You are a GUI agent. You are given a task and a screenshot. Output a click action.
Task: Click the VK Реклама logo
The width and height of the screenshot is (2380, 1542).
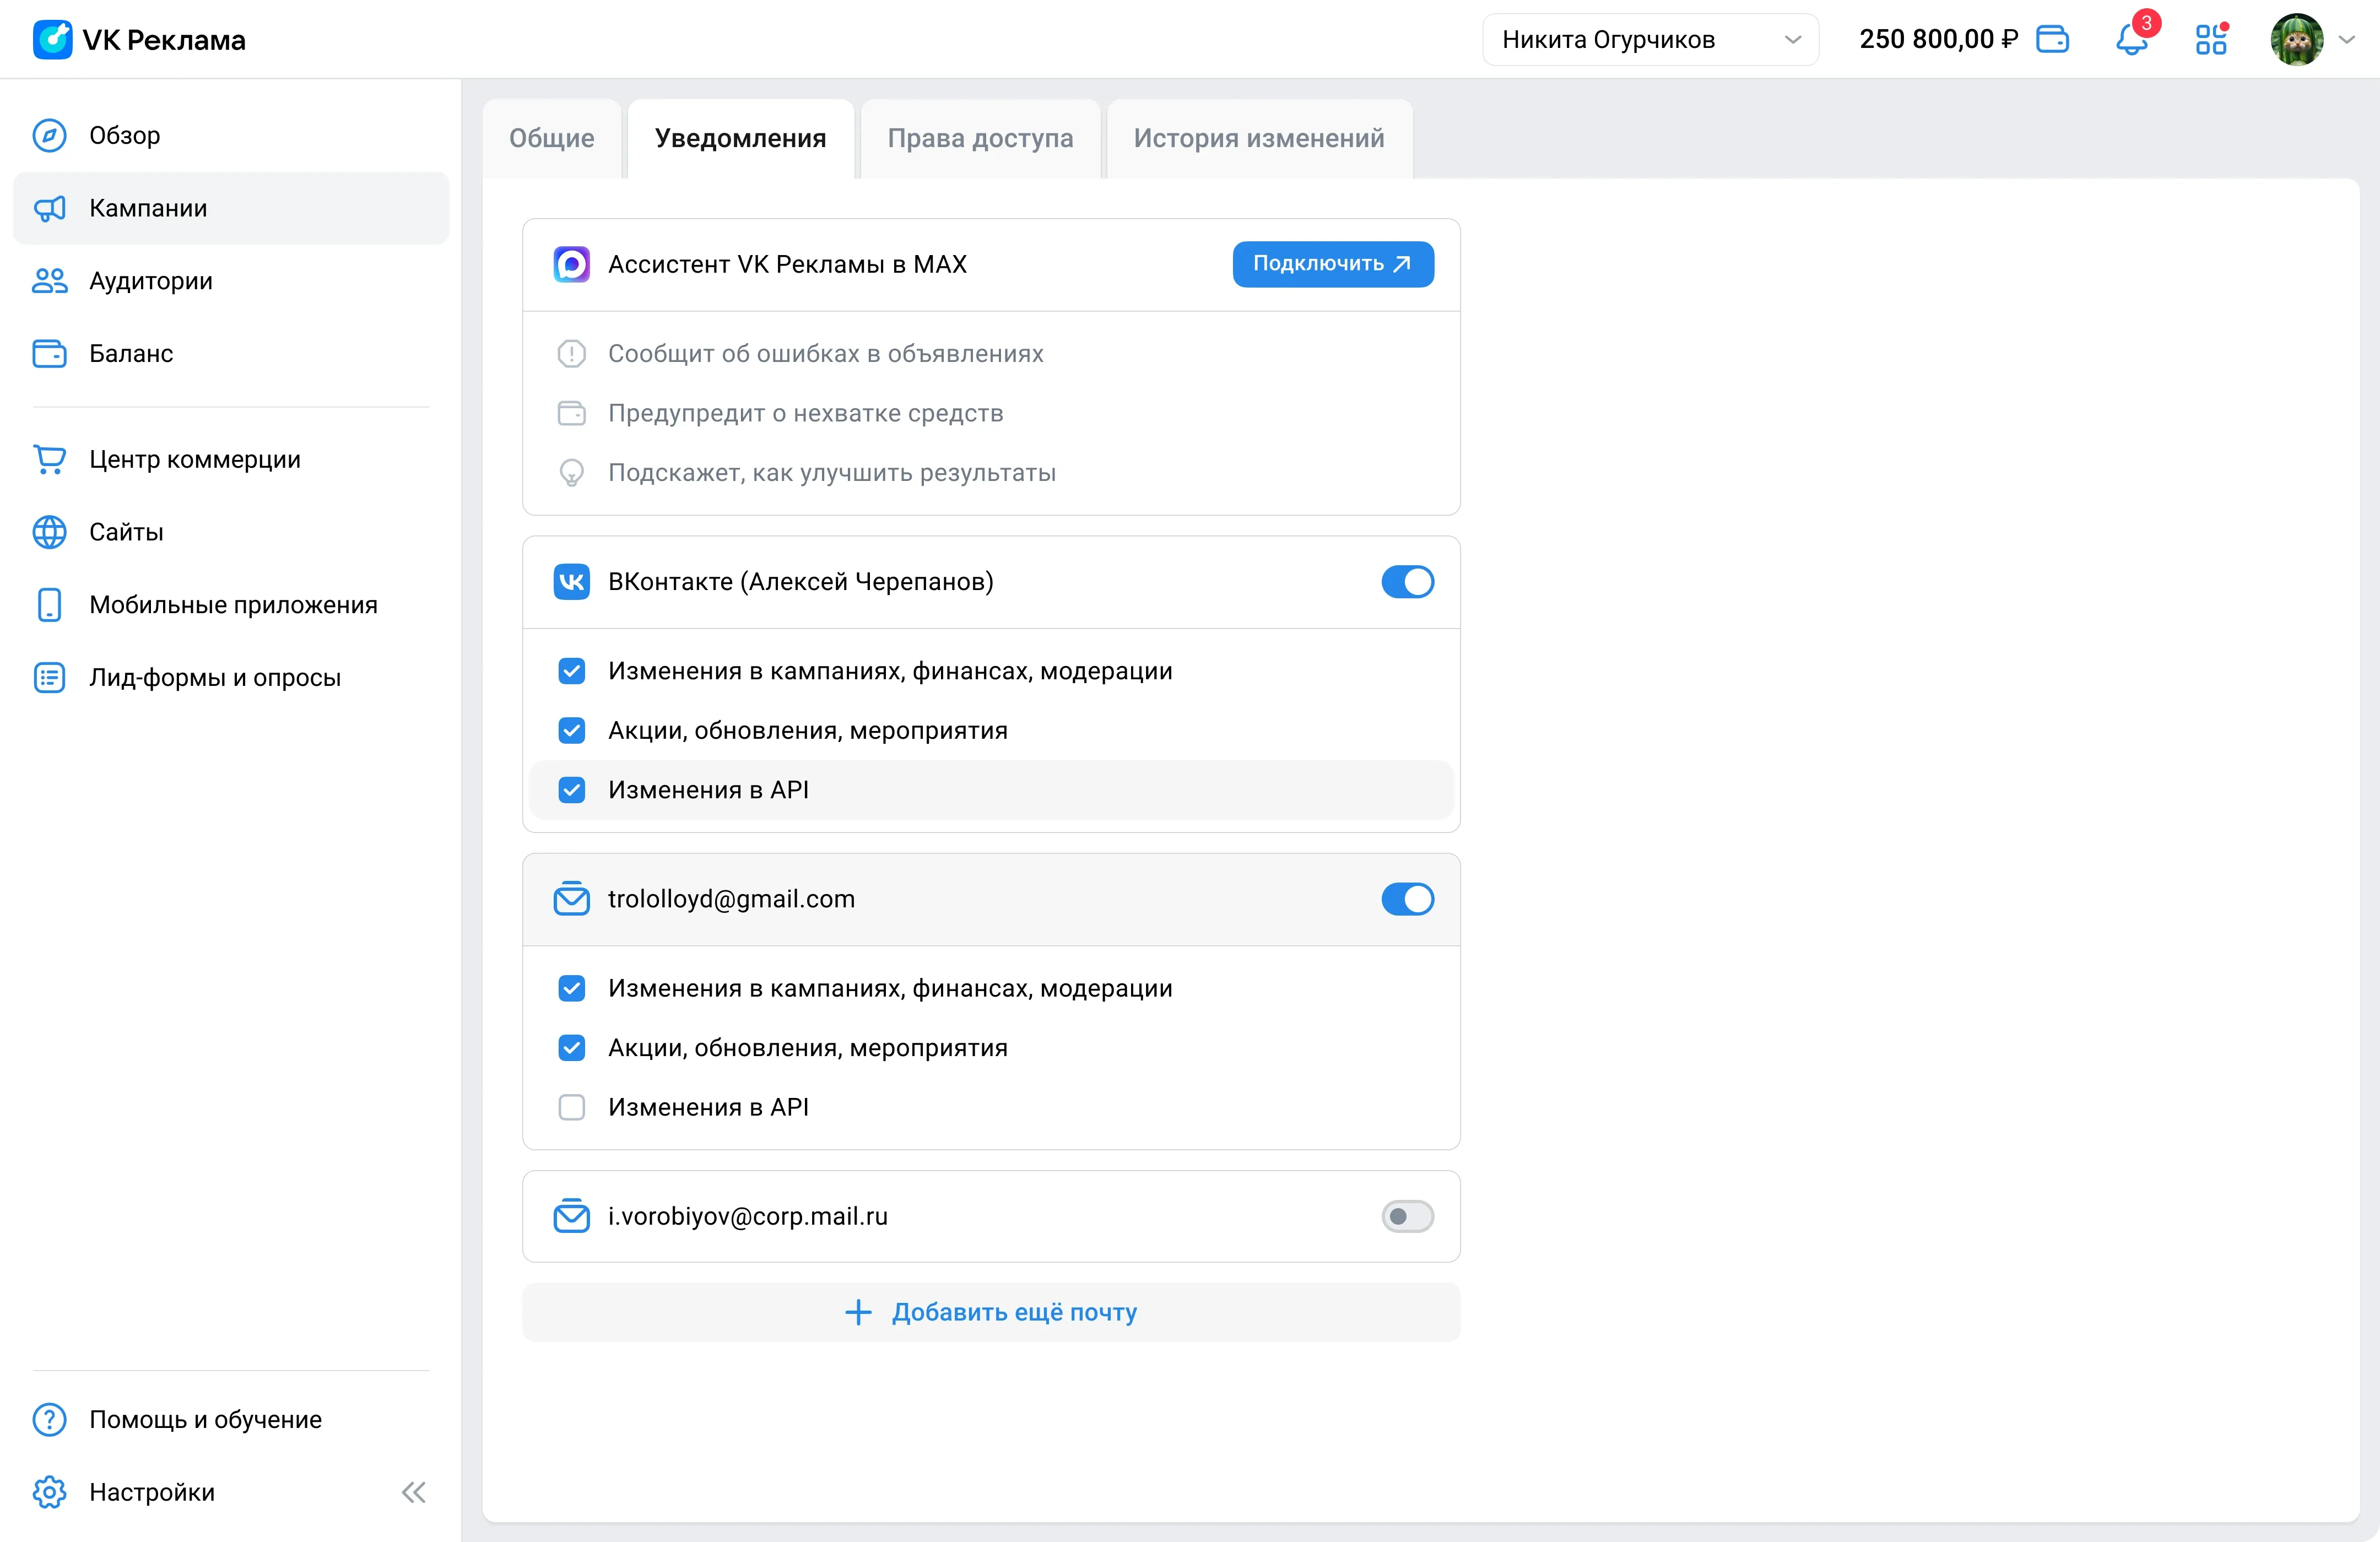tap(139, 40)
